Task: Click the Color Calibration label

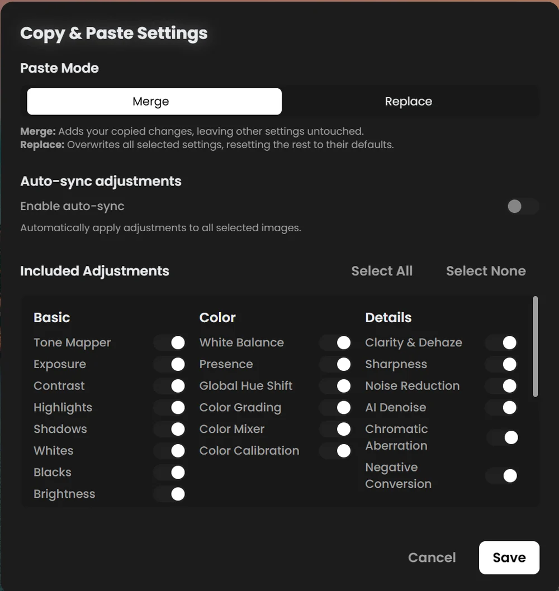Action: pos(249,450)
